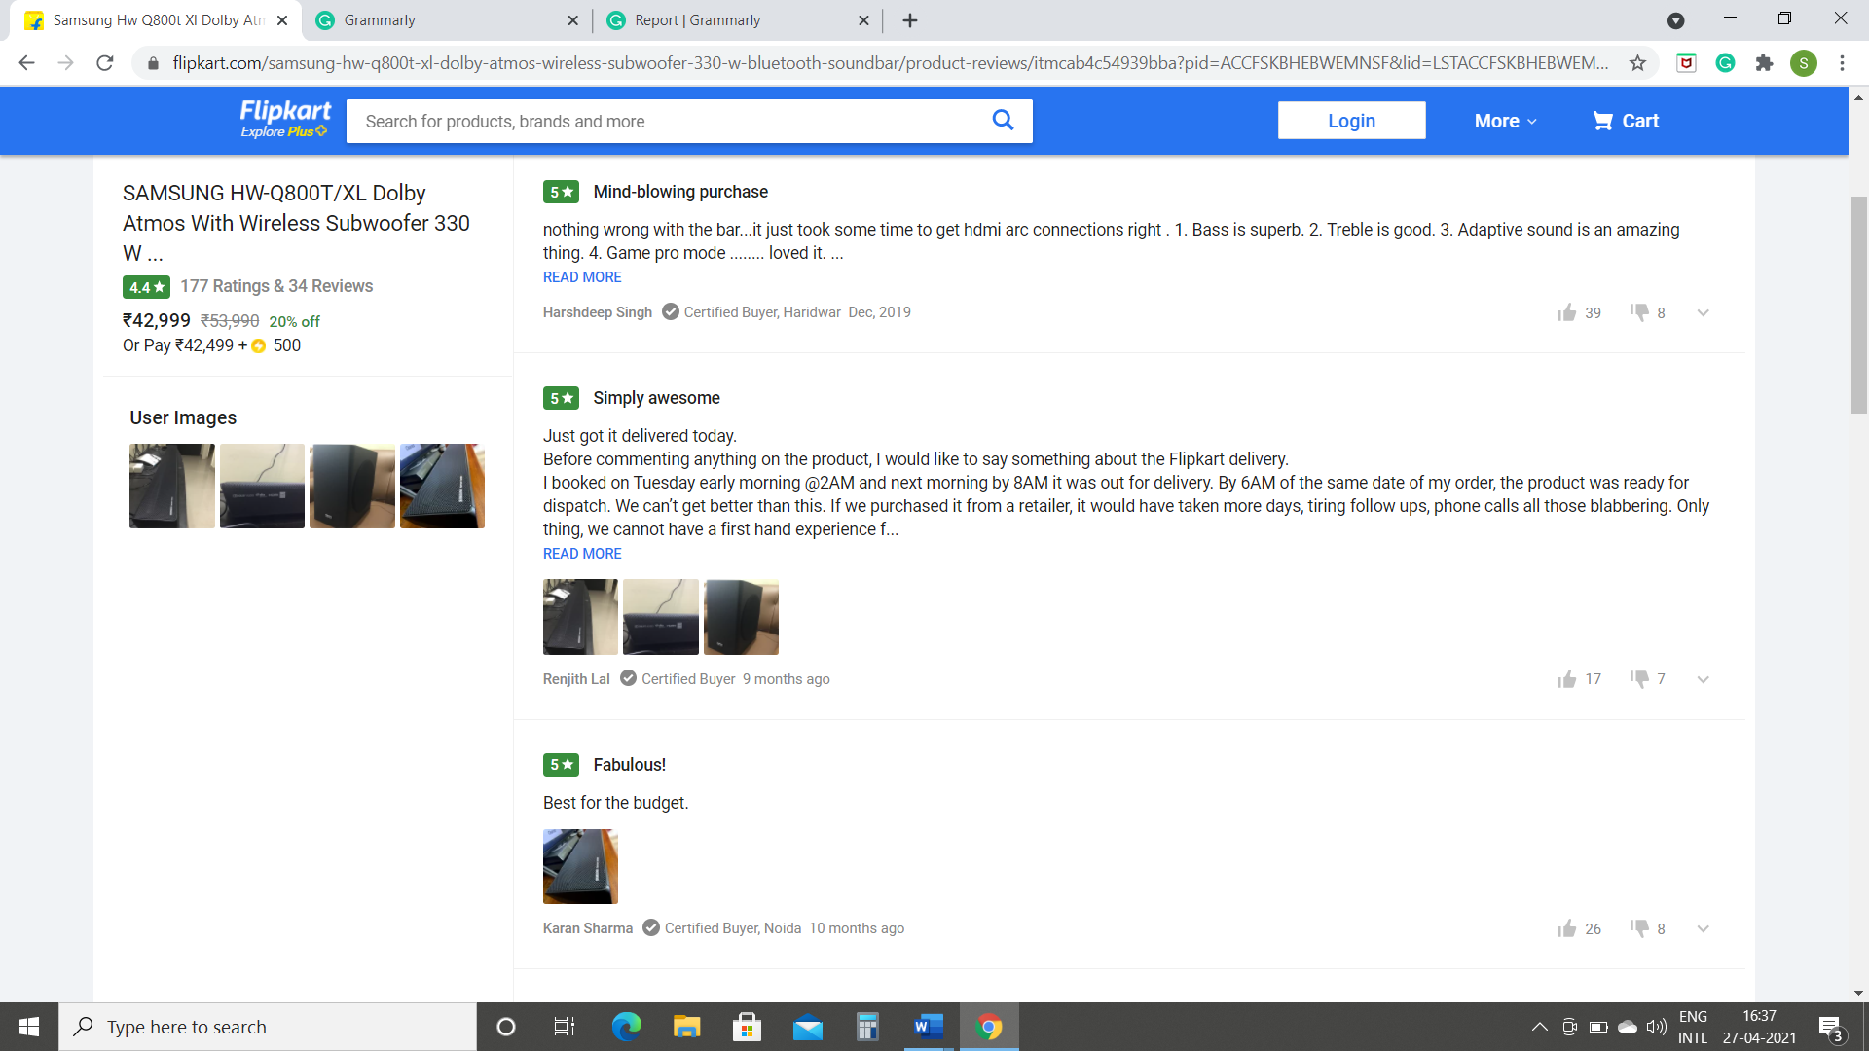Expand options for Karan Sharma's review

point(1703,928)
